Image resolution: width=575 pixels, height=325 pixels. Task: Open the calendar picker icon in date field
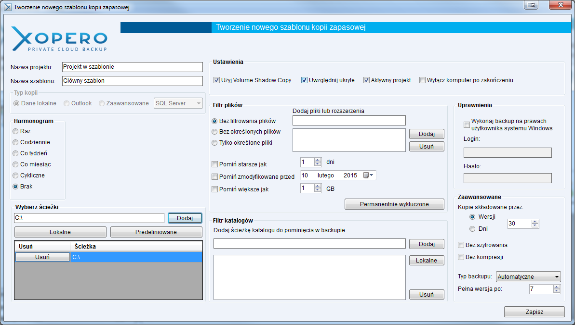[368, 175]
